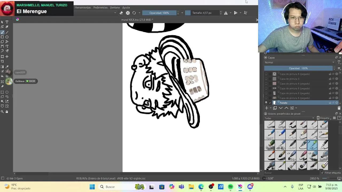Toggle eraser mode in brush toolbar
The image size is (342, 192).
point(121,13)
